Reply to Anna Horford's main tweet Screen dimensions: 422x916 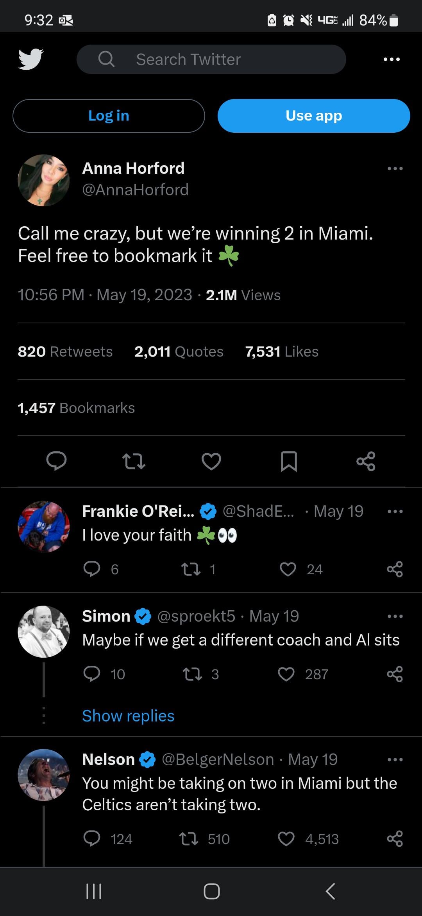(x=56, y=461)
